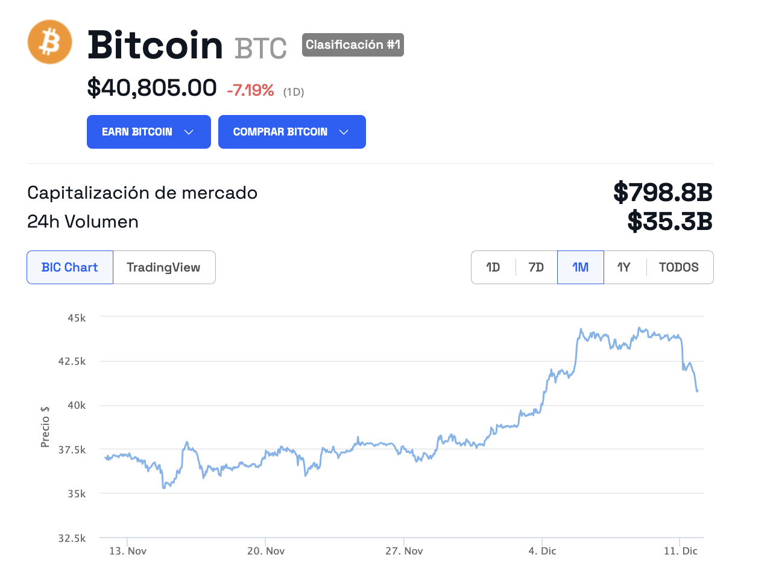This screenshot has width=773, height=584.
Task: Select the 7D time range
Action: pyautogui.click(x=536, y=267)
